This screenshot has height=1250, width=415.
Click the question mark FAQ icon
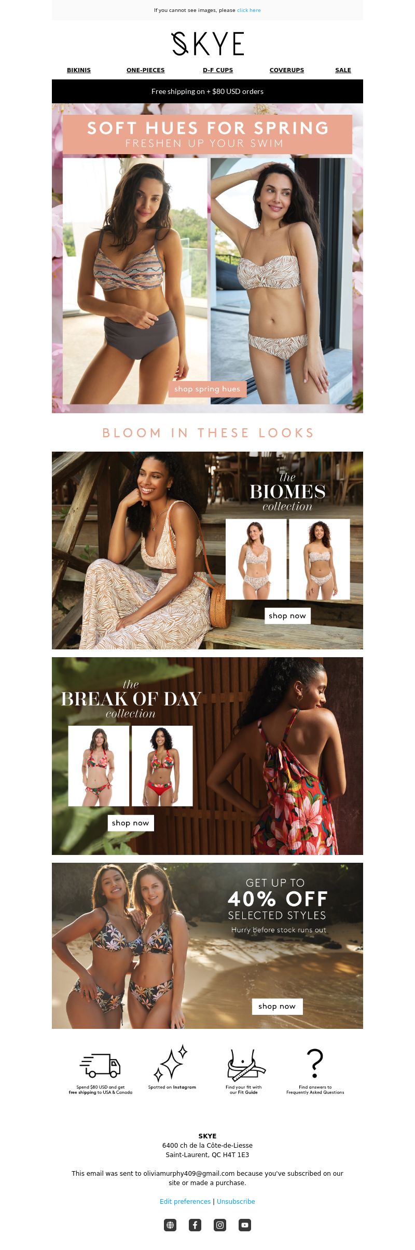(315, 1063)
